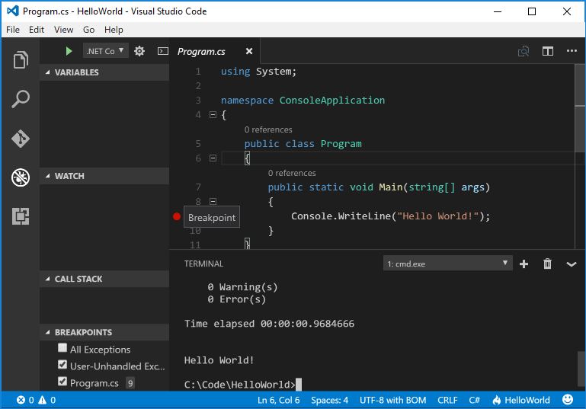Click the find references editor icon

524,51
